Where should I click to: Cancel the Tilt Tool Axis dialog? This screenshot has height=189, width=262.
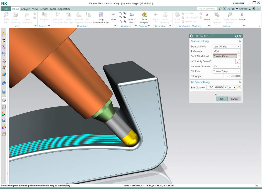(x=234, y=99)
